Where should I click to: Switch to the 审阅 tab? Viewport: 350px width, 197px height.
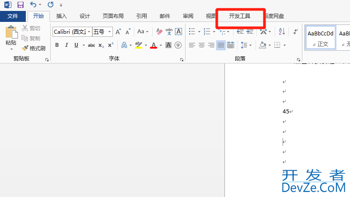point(188,16)
